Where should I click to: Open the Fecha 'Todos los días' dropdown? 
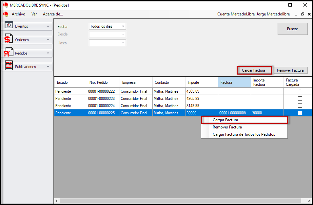(x=123, y=26)
